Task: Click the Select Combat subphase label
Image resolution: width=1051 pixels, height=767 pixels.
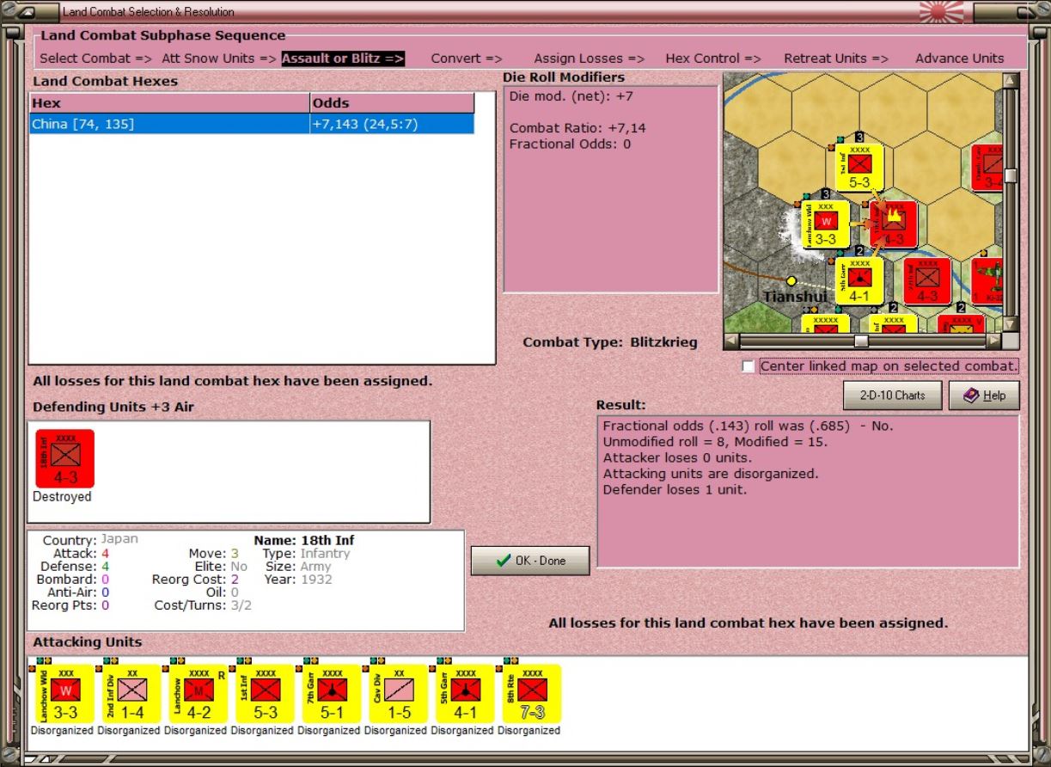Action: (95, 58)
